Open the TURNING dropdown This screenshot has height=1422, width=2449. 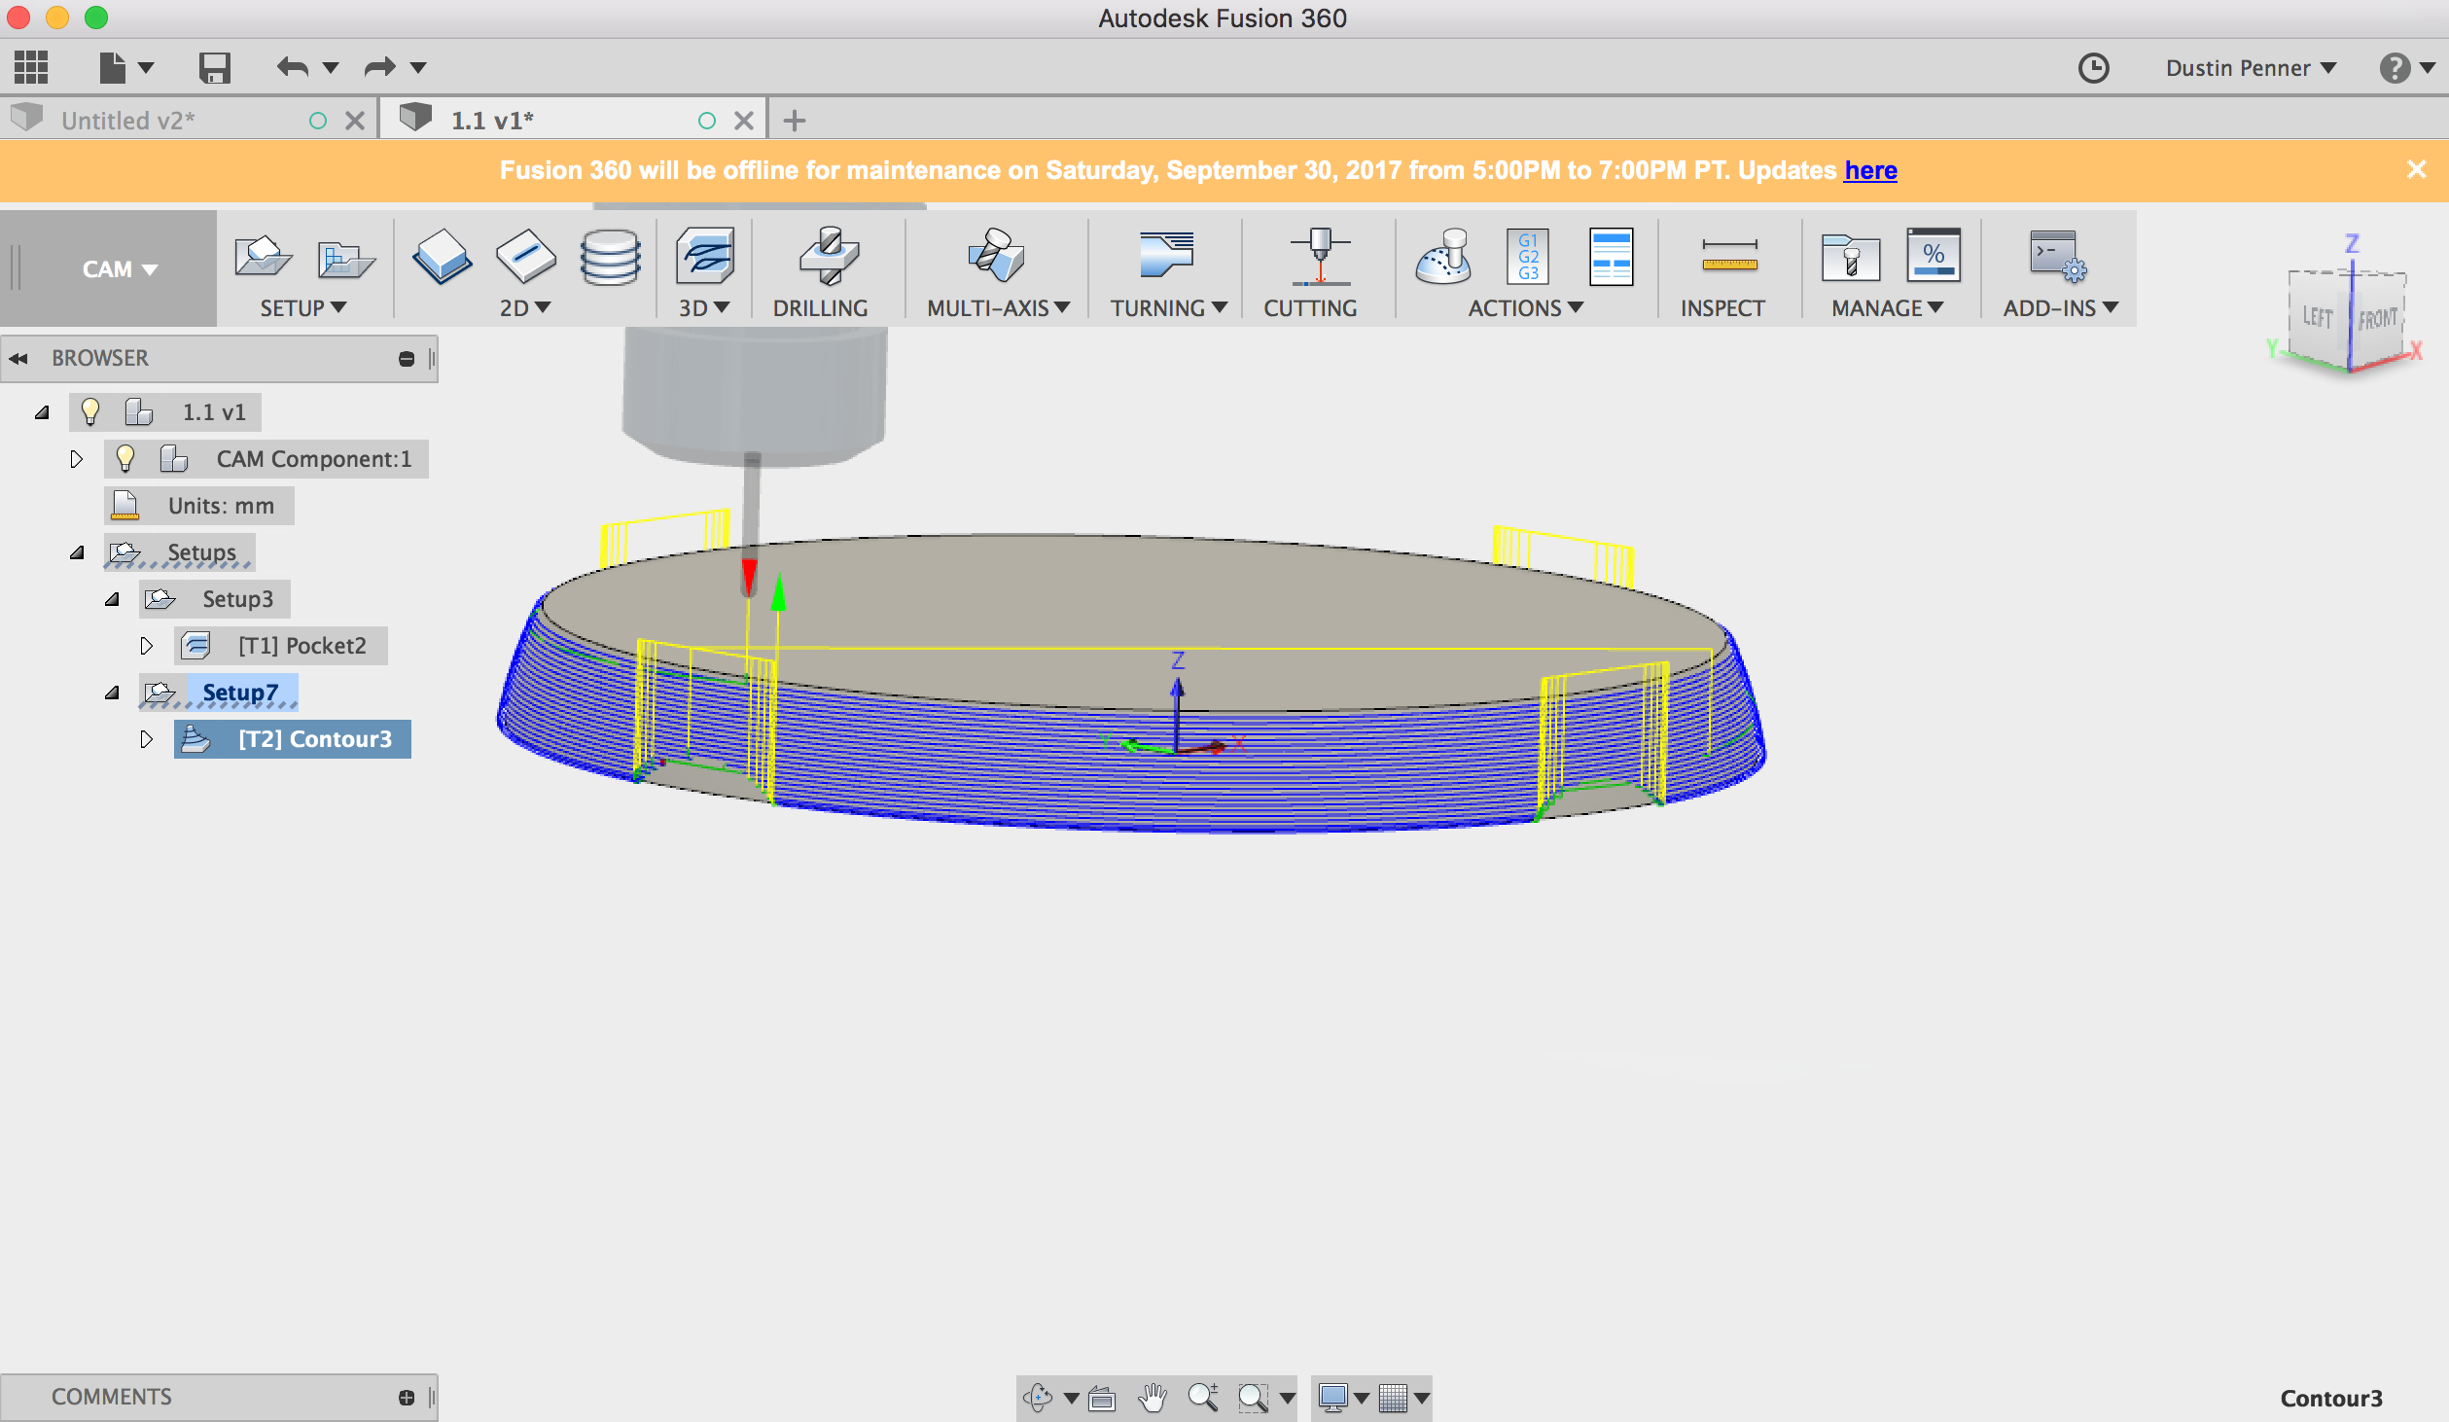pyautogui.click(x=1169, y=308)
